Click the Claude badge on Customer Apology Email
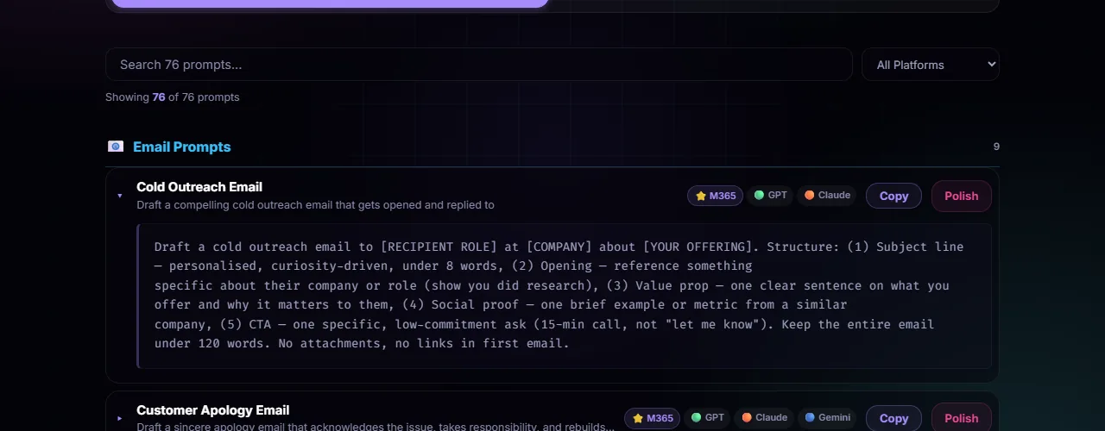Image resolution: width=1105 pixels, height=431 pixels. pos(764,418)
